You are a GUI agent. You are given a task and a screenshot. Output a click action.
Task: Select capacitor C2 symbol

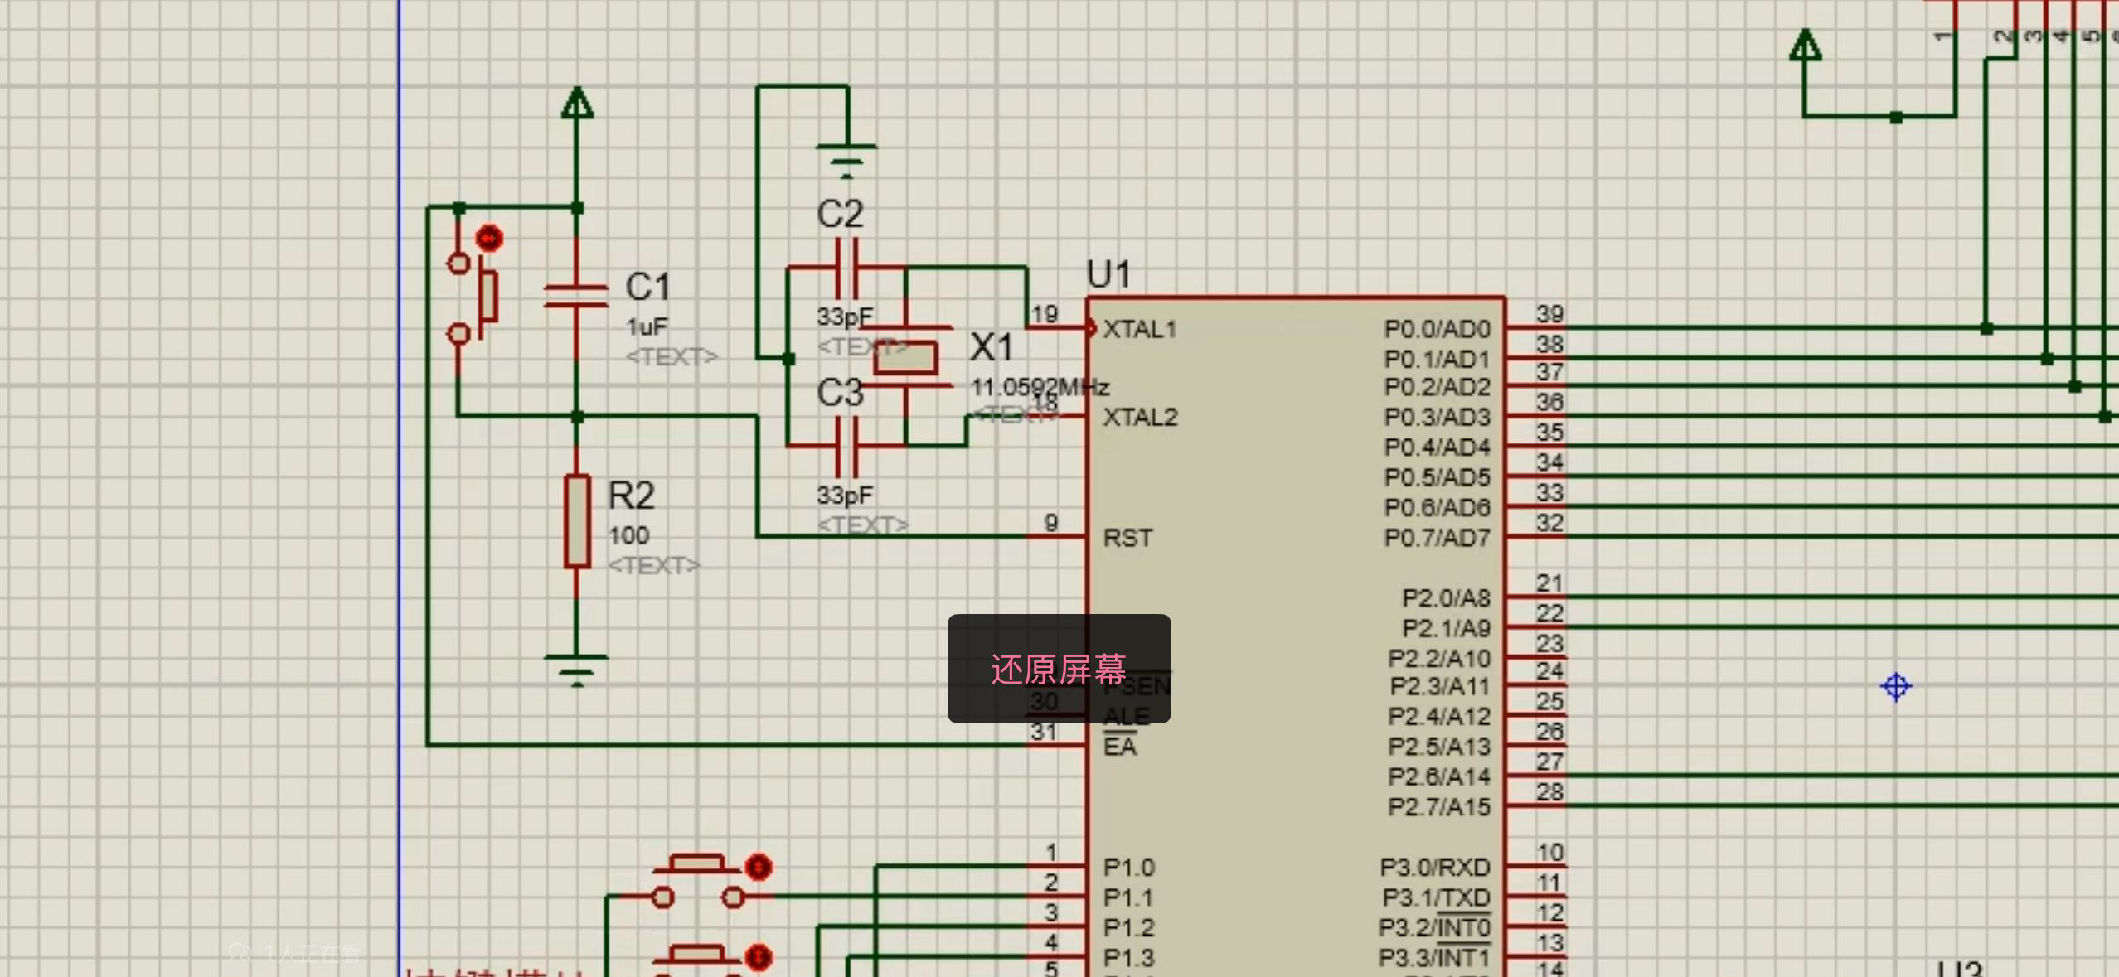click(x=846, y=267)
